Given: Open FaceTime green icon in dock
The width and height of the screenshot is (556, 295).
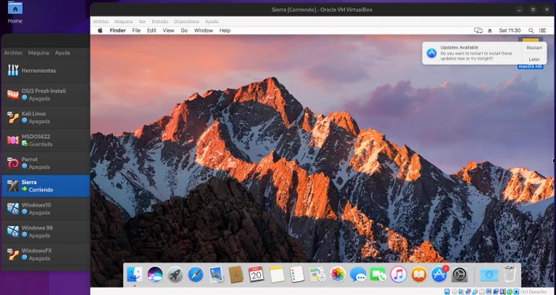Looking at the screenshot, I should click(378, 275).
